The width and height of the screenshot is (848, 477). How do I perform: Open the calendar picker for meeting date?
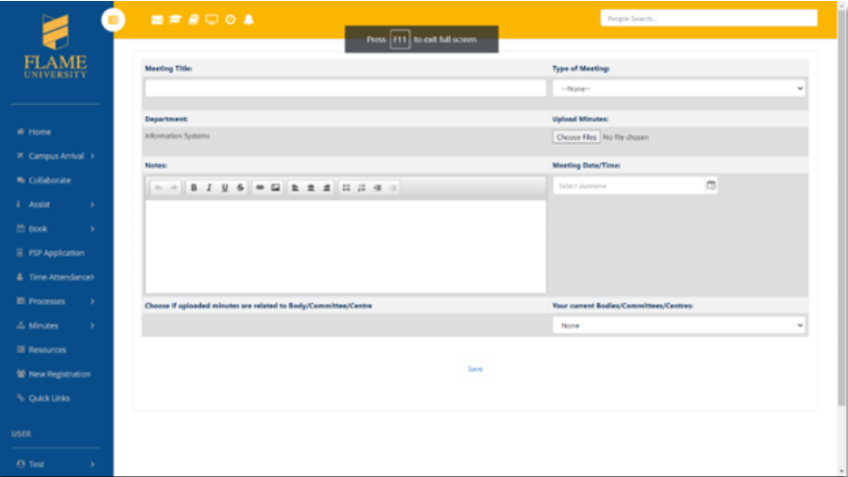(711, 186)
